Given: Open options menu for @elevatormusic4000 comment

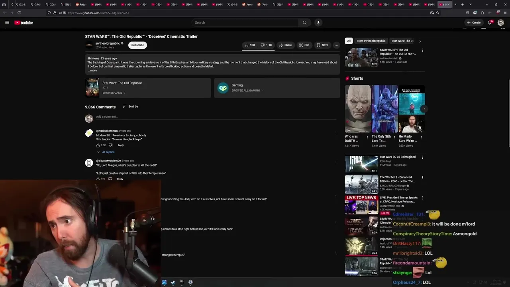Looking at the screenshot, I should click(336, 163).
